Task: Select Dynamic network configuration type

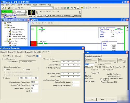Action: [23, 70]
